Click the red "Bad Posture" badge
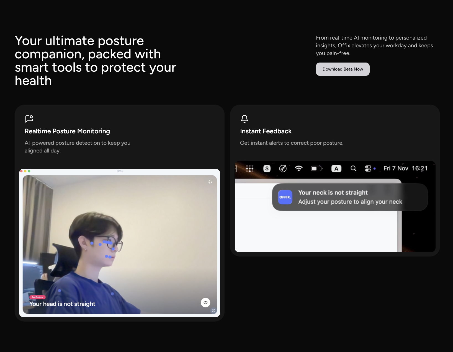Viewport: 453px width, 352px height. pyautogui.click(x=37, y=297)
